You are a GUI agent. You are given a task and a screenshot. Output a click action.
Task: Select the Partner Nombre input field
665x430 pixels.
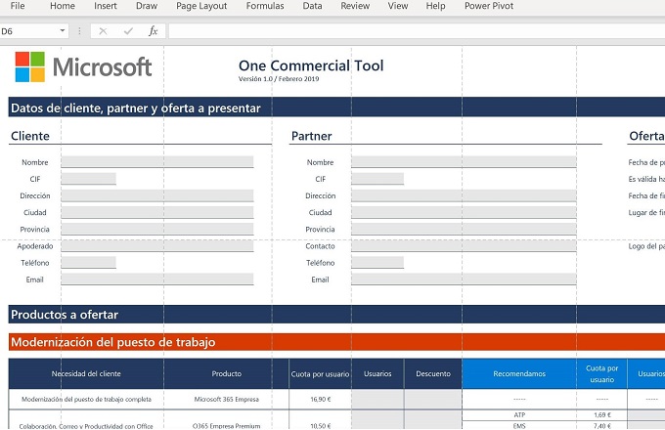coord(464,162)
